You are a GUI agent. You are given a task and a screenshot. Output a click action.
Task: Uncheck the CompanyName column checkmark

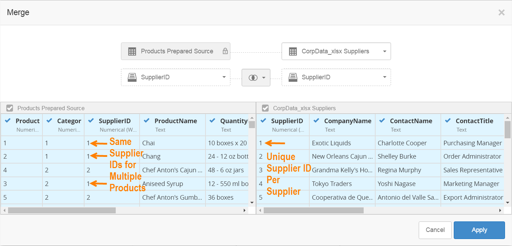pyautogui.click(x=316, y=121)
